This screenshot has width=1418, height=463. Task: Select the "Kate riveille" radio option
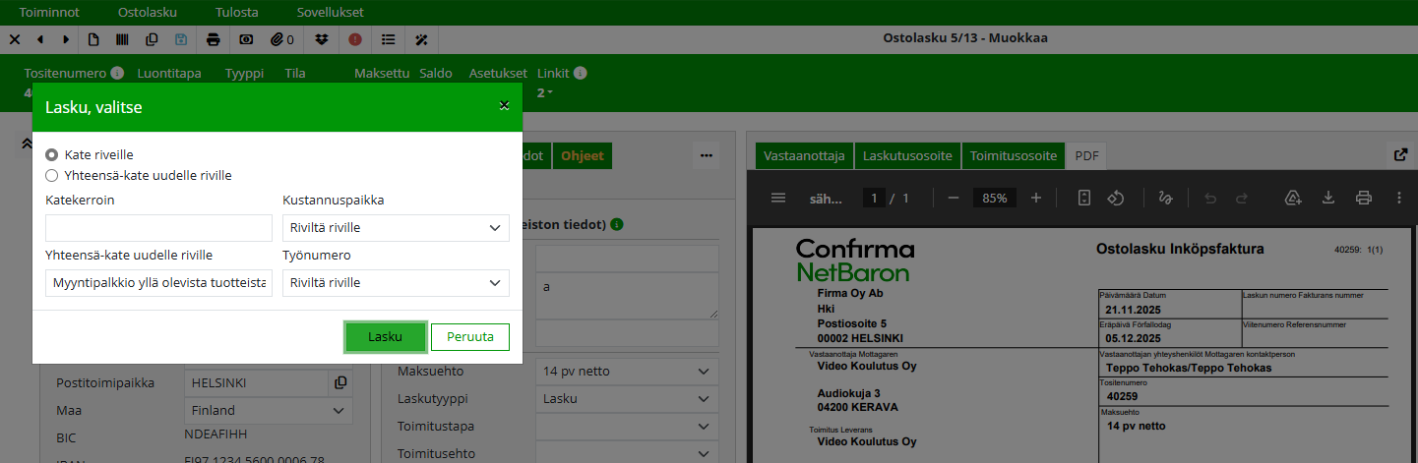coord(52,155)
